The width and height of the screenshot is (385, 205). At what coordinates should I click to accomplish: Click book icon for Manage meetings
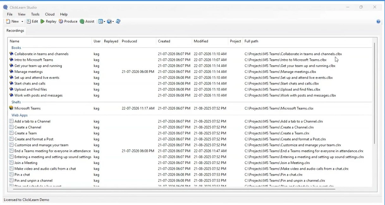11,72
